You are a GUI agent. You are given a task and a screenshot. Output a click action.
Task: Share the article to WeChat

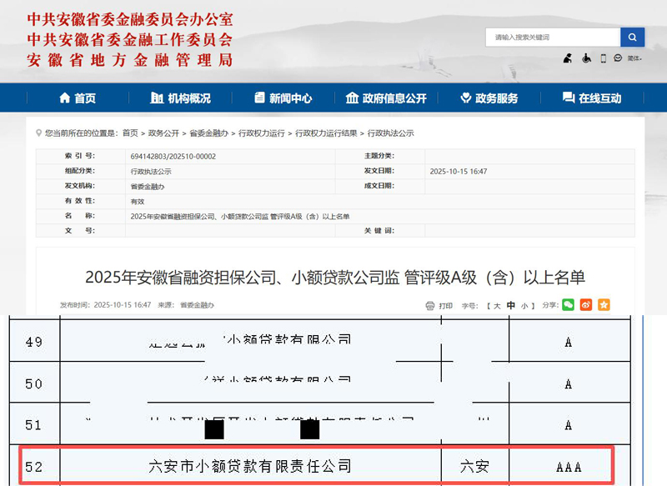coord(569,305)
